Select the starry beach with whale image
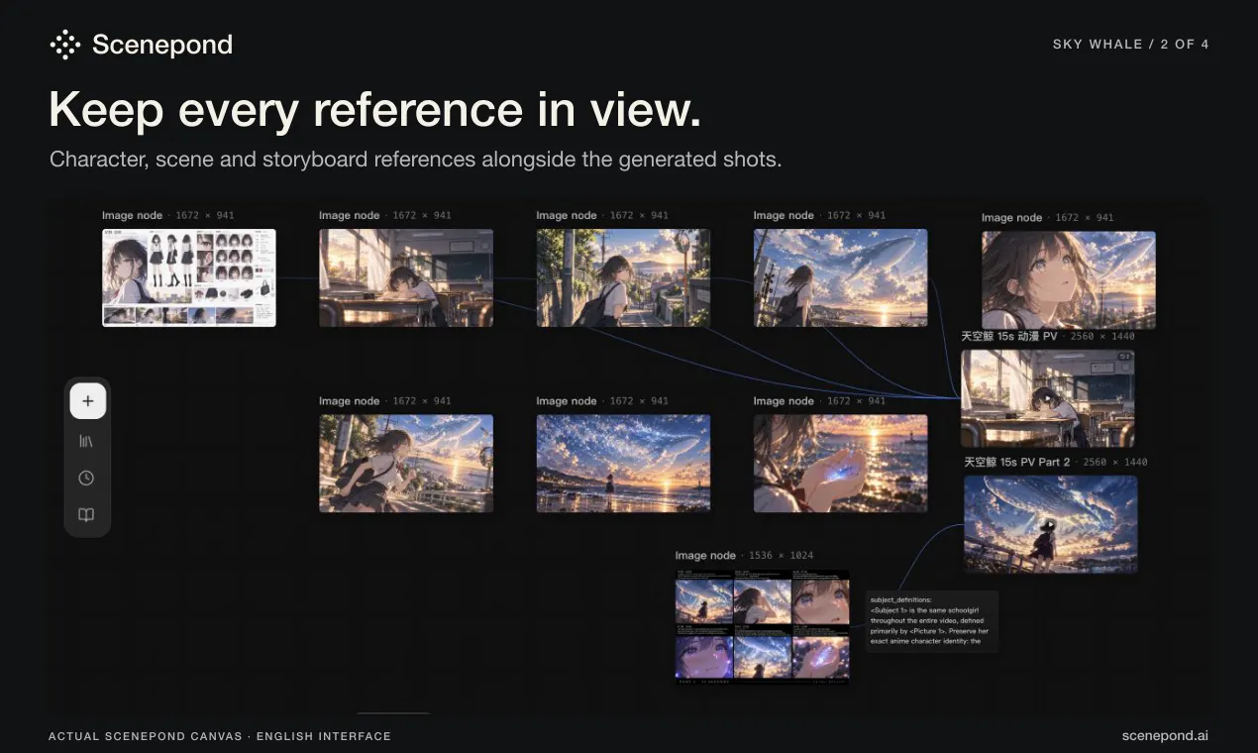Screen dimensions: 1258x753 point(623,463)
